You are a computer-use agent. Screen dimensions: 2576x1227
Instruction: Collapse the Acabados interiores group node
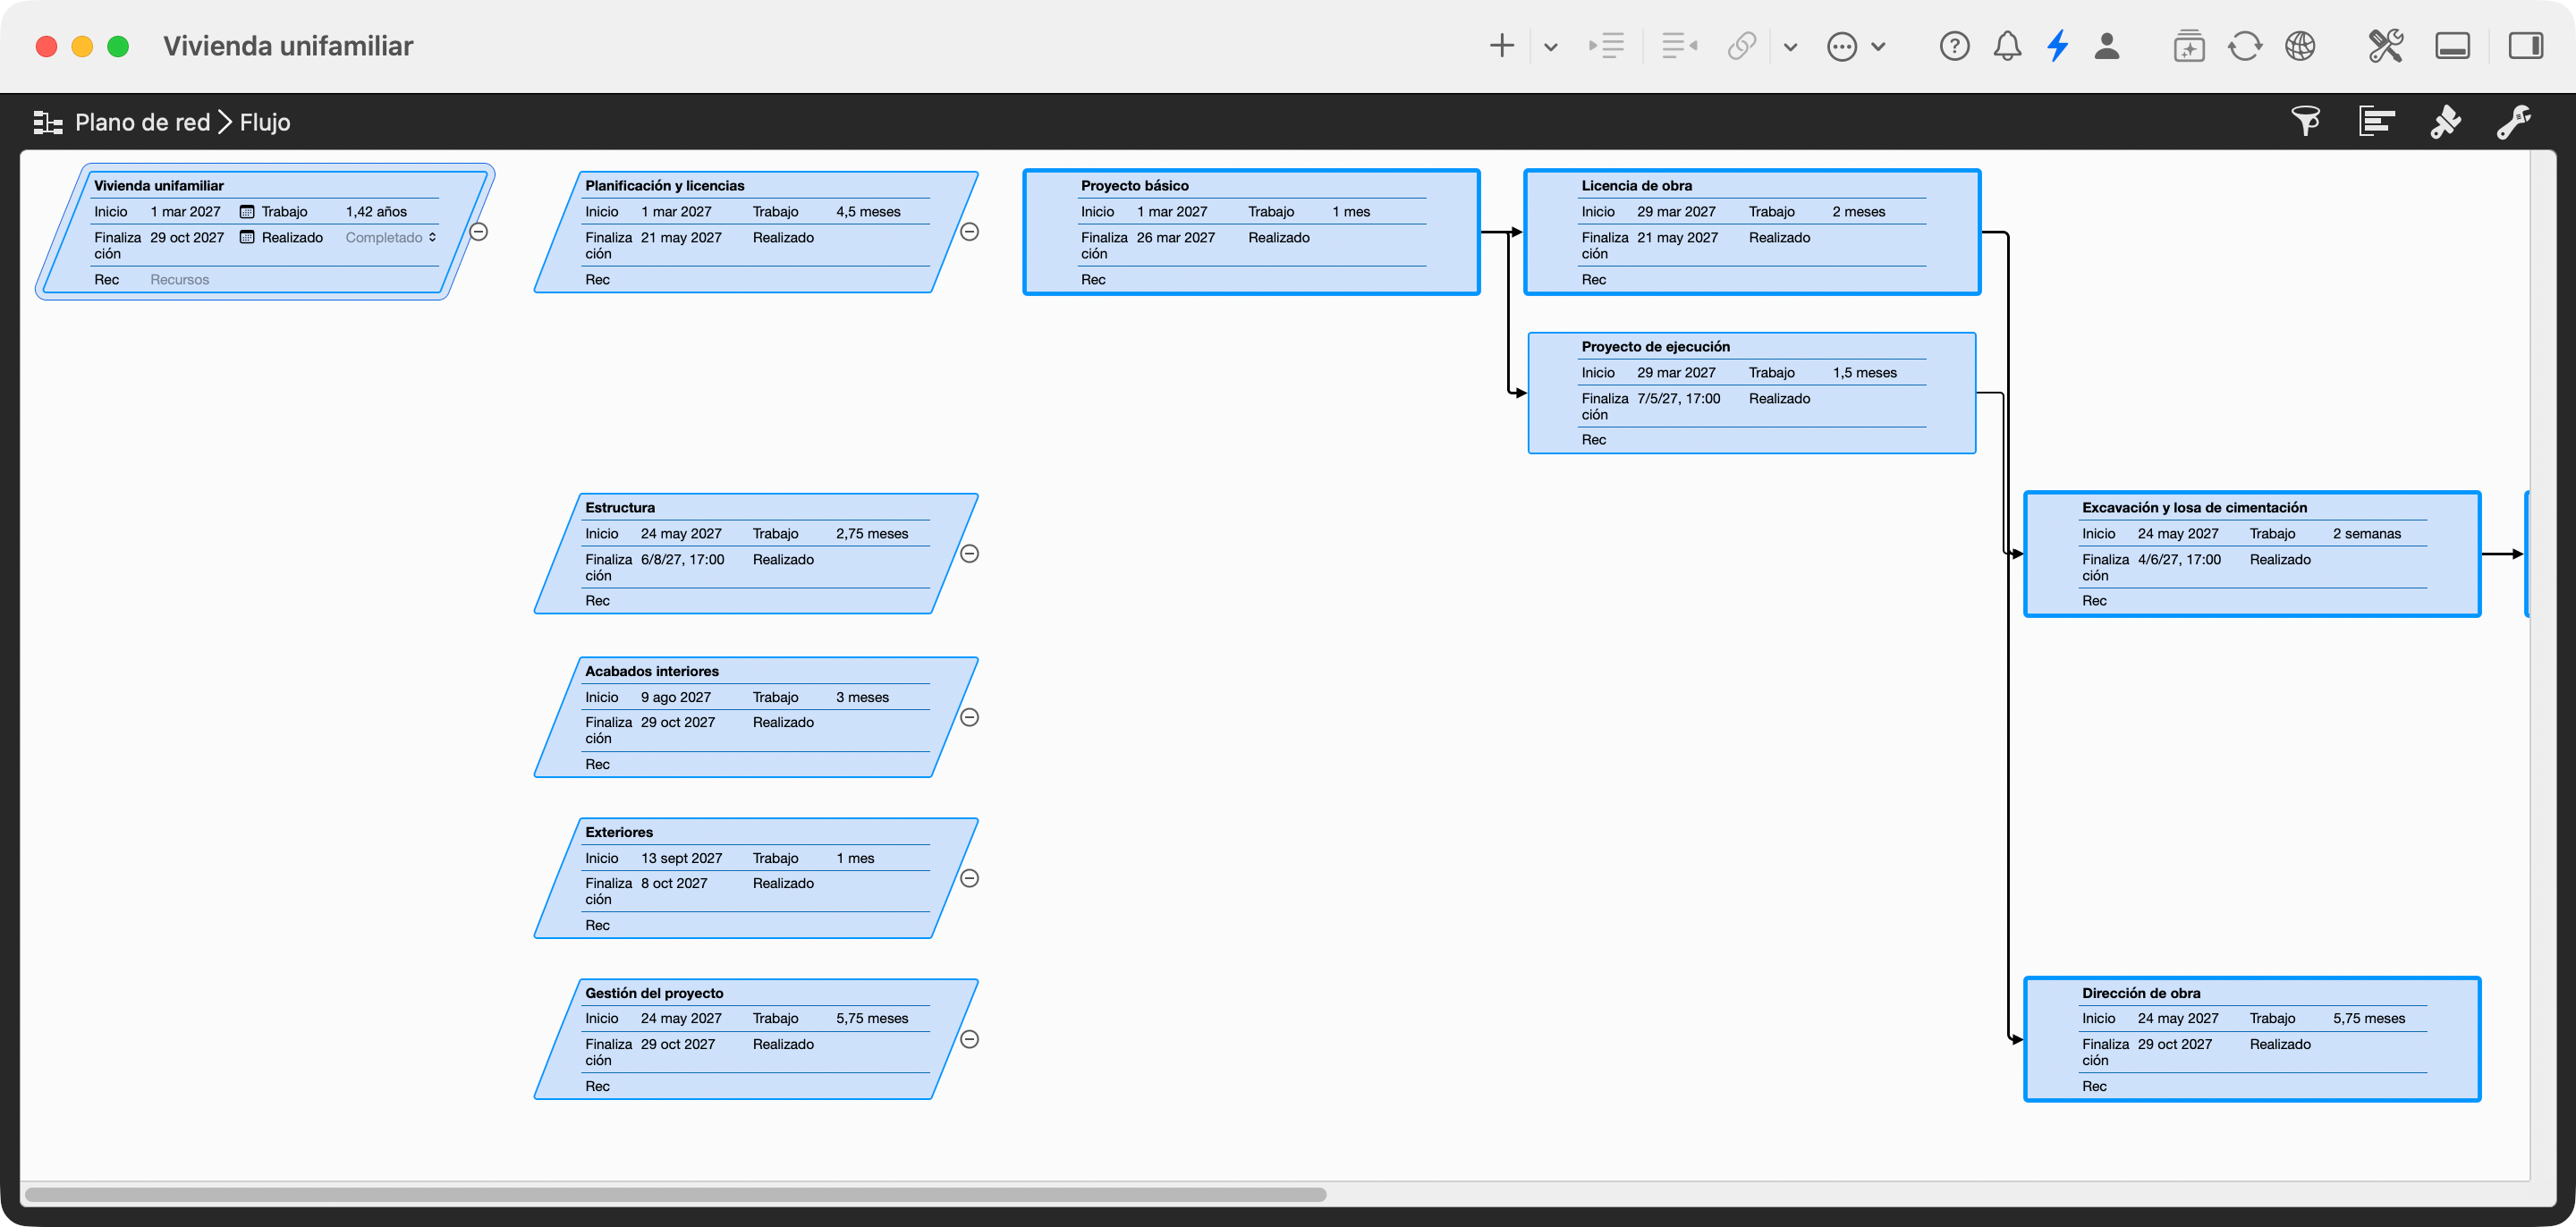point(969,717)
